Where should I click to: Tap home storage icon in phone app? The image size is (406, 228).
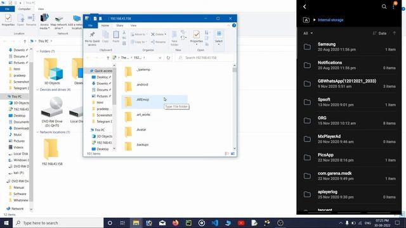click(306, 20)
